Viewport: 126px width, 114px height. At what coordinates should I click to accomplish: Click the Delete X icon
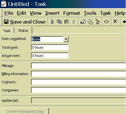click(115, 22)
